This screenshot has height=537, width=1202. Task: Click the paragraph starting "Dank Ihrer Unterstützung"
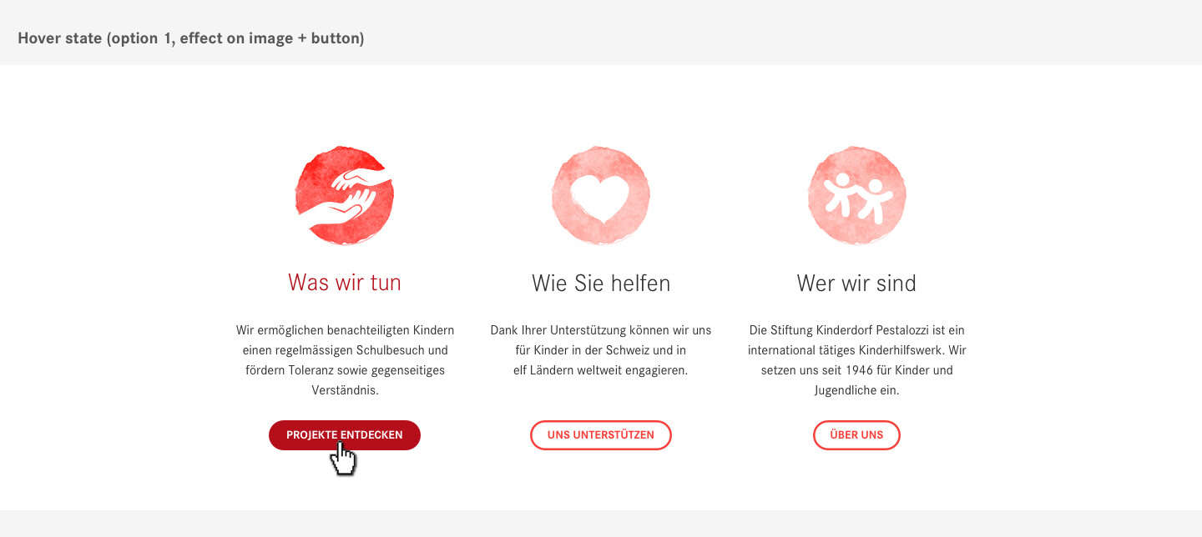601,350
